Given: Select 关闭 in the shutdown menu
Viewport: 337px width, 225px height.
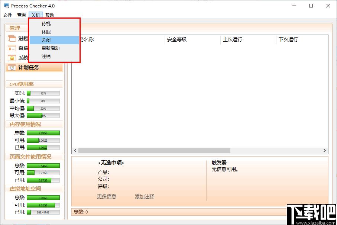Looking at the screenshot, I should click(x=54, y=40).
